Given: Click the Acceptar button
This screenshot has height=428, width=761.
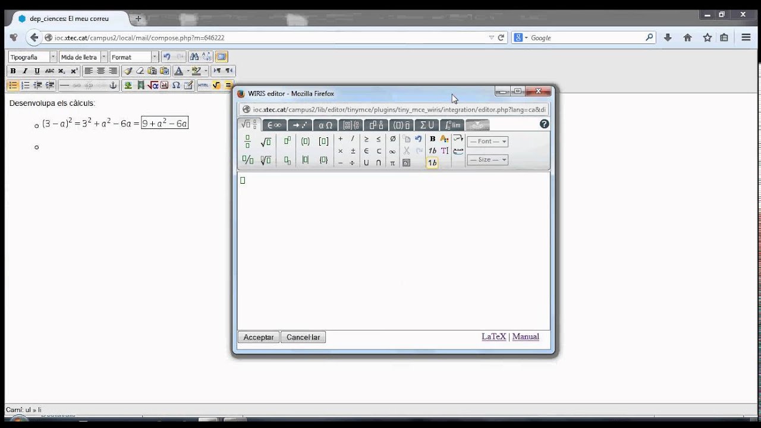Looking at the screenshot, I should (x=259, y=337).
